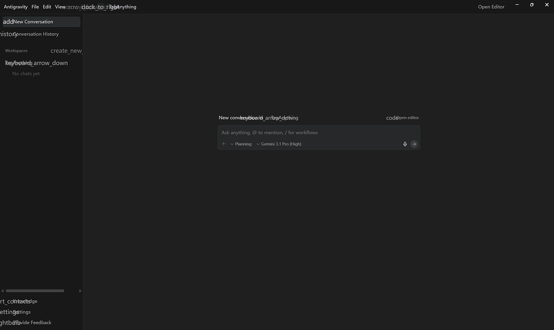Screen dimensions: 554x330
Task: Minimize the Antigravity window
Action: (x=517, y=5)
